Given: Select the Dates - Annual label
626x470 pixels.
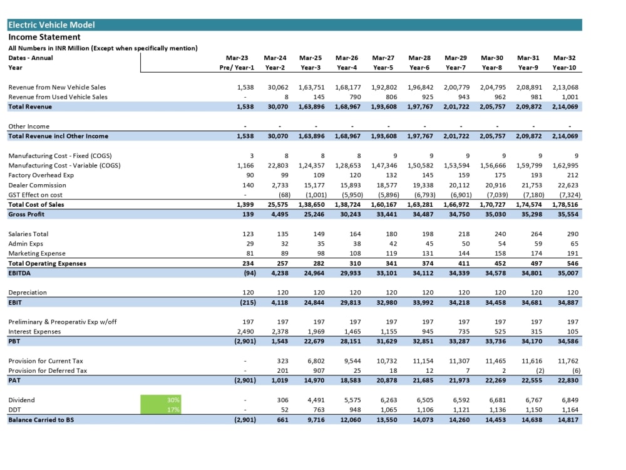Looking at the screenshot, I should coord(31,58).
